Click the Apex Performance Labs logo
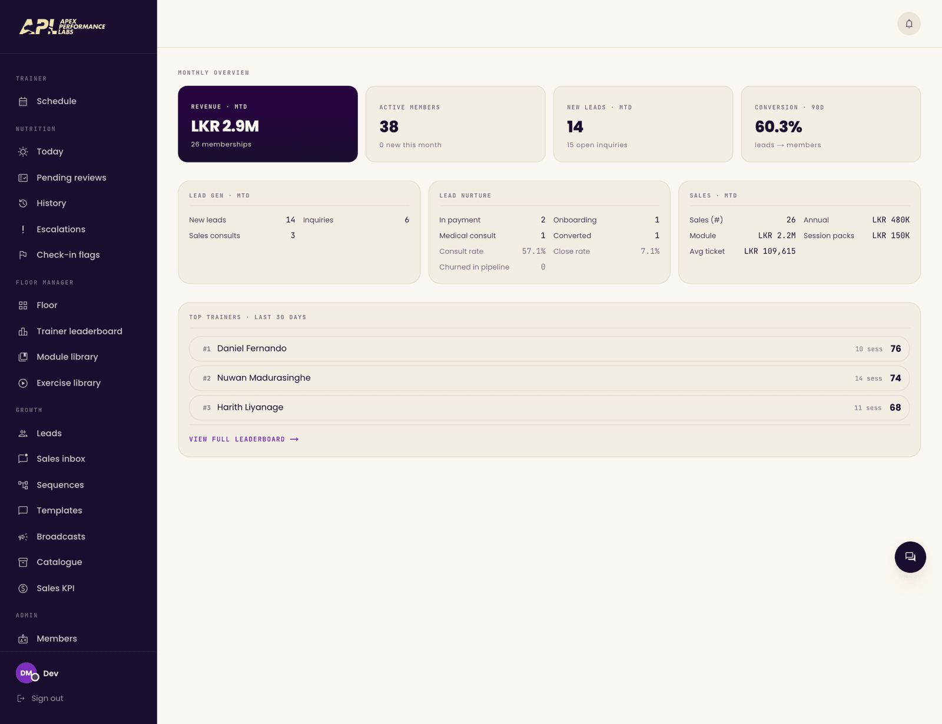The height and width of the screenshot is (724, 942). point(62,26)
